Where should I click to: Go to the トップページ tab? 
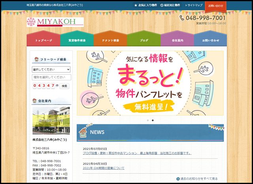point(43,39)
